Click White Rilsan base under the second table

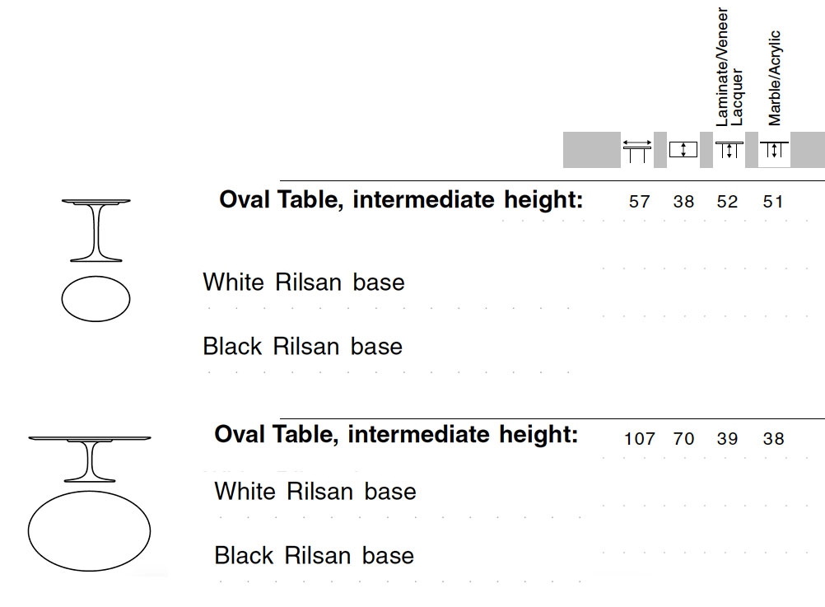(315, 491)
